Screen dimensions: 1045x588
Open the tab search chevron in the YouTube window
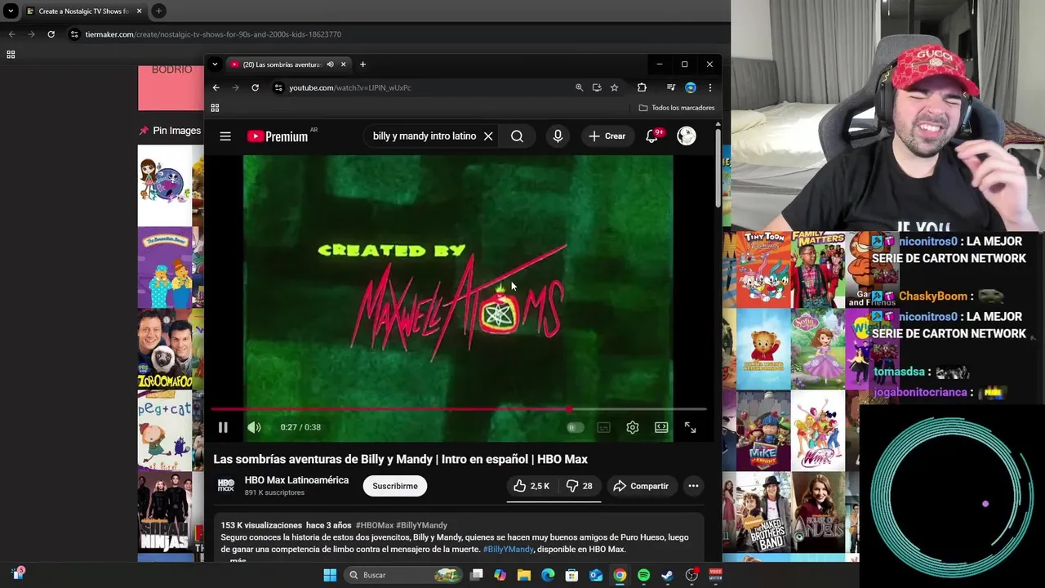(215, 65)
